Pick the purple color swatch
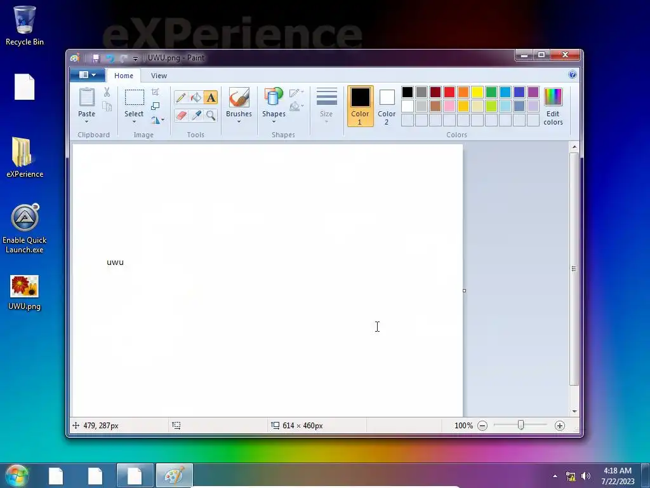This screenshot has width=650, height=488. (533, 92)
